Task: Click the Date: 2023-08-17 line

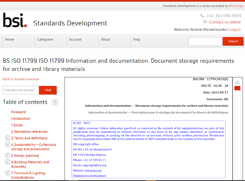Action: pyautogui.click(x=216, y=93)
